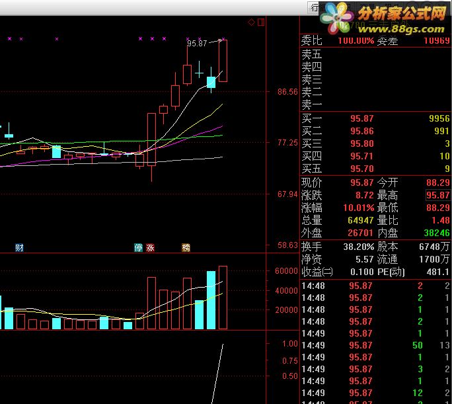Switch to the 行情 tab
The width and height of the screenshot is (452, 404).
tap(314, 7)
